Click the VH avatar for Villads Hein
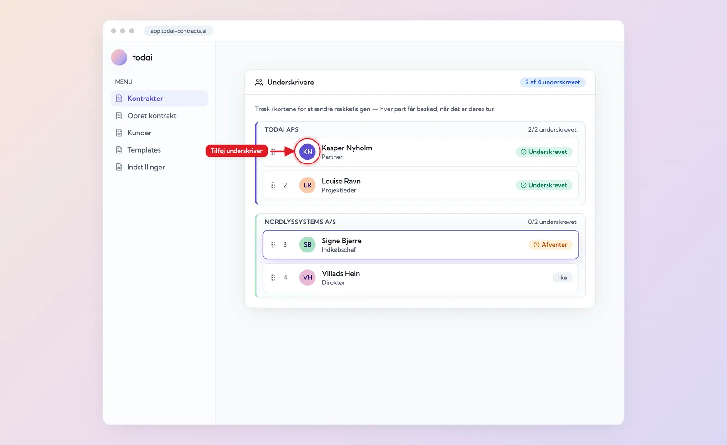The width and height of the screenshot is (727, 445). (308, 277)
